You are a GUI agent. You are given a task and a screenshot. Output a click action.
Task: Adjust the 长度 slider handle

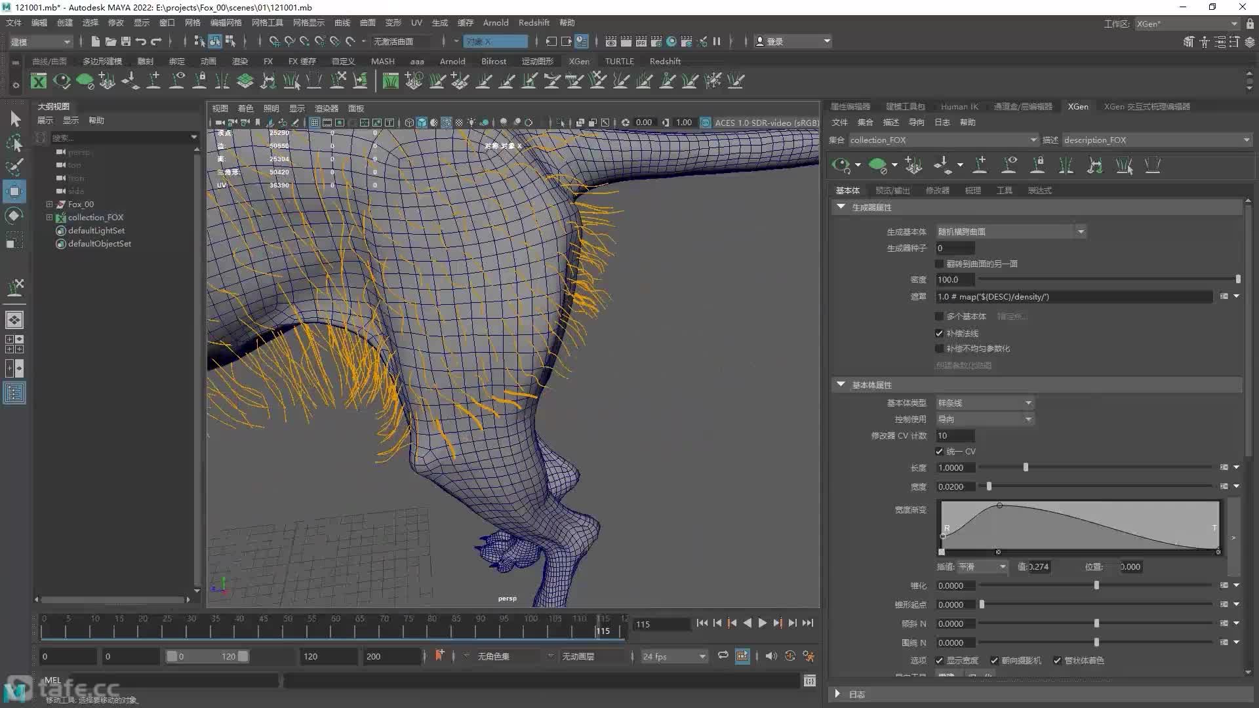coord(1026,467)
